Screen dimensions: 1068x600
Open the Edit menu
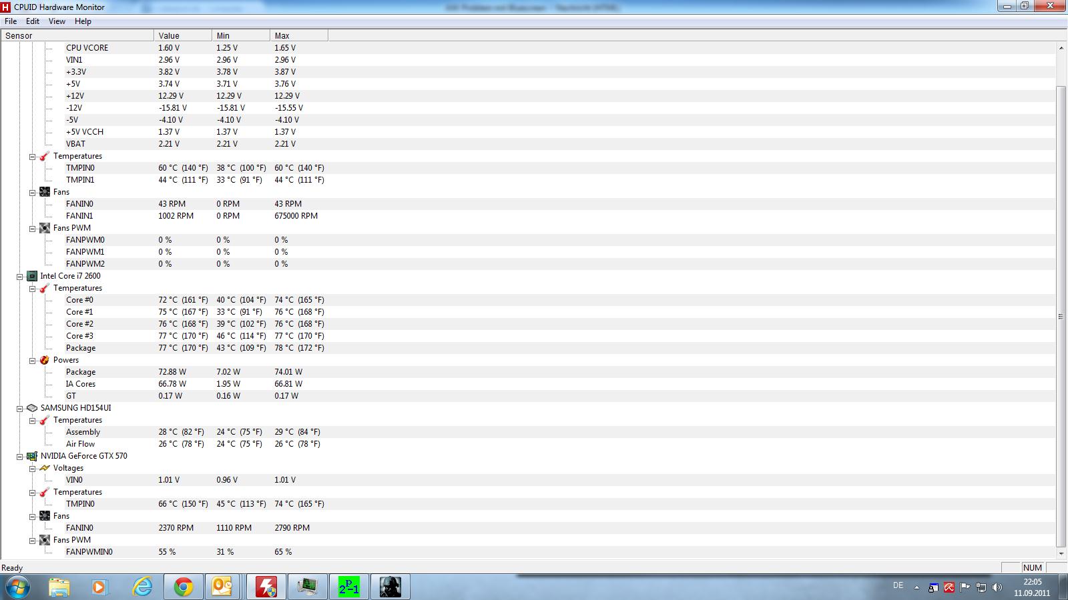coord(33,21)
